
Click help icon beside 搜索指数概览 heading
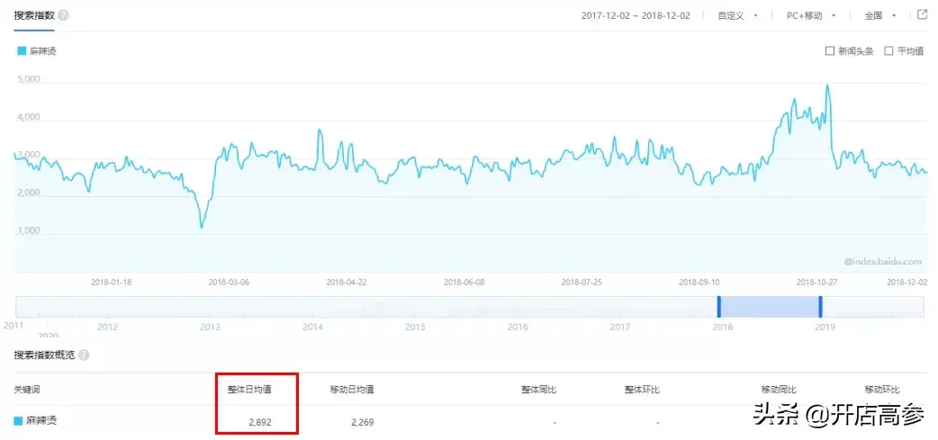(84, 355)
